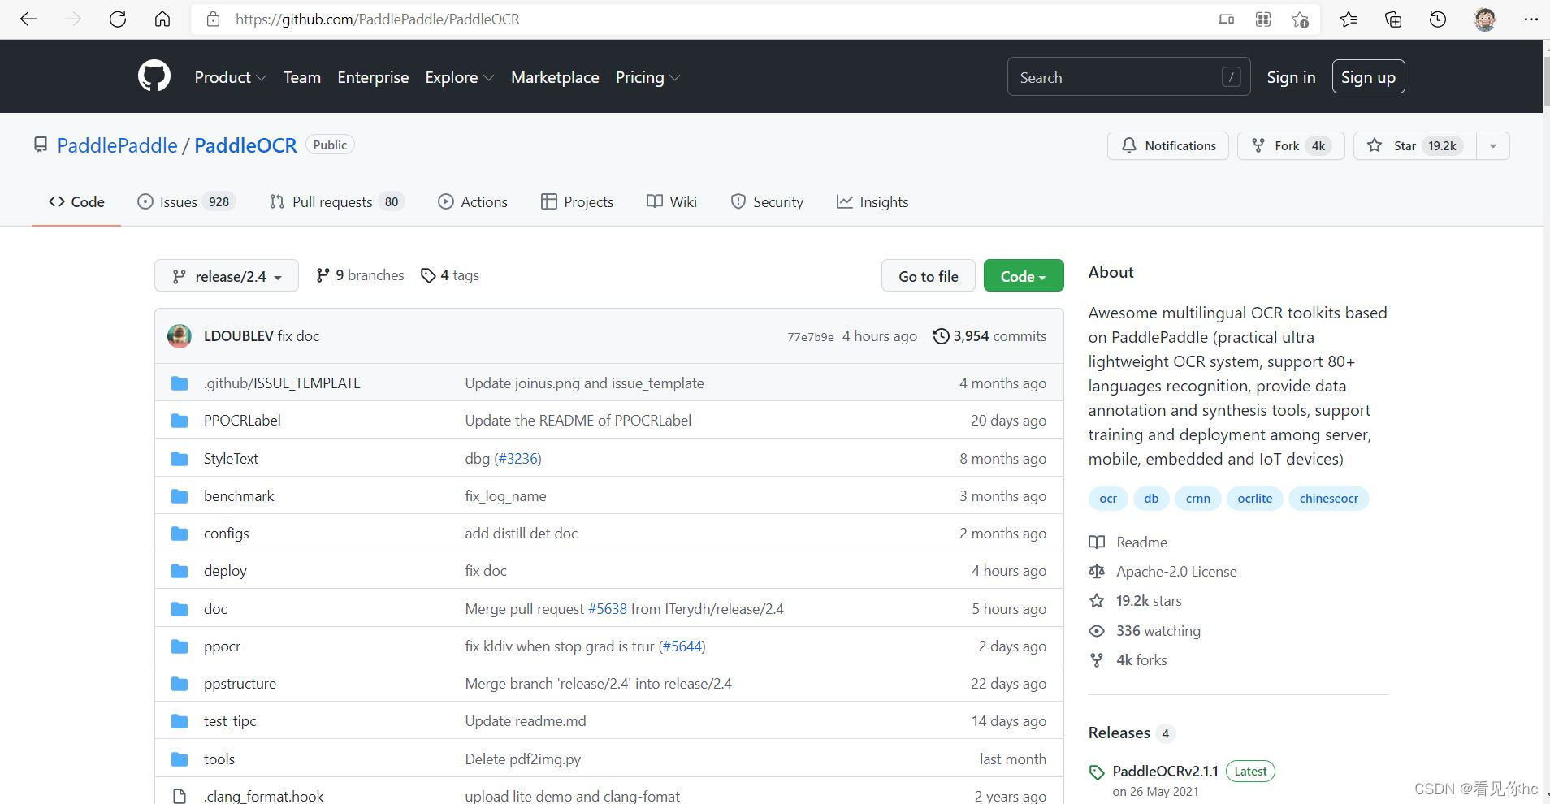Click the Go to file button

click(929, 276)
